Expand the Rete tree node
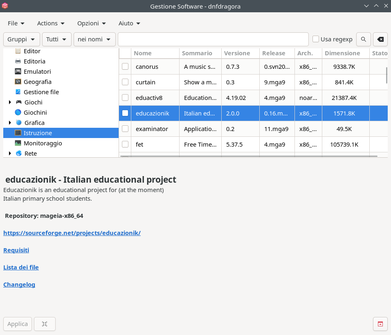The image size is (391, 335). 10,153
